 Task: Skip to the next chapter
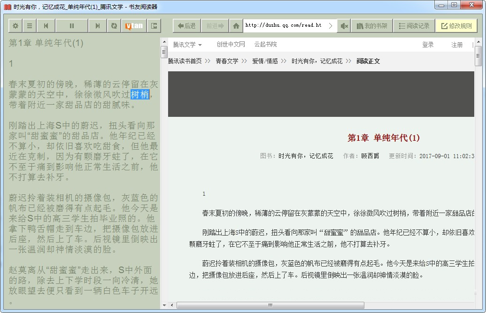(x=97, y=26)
